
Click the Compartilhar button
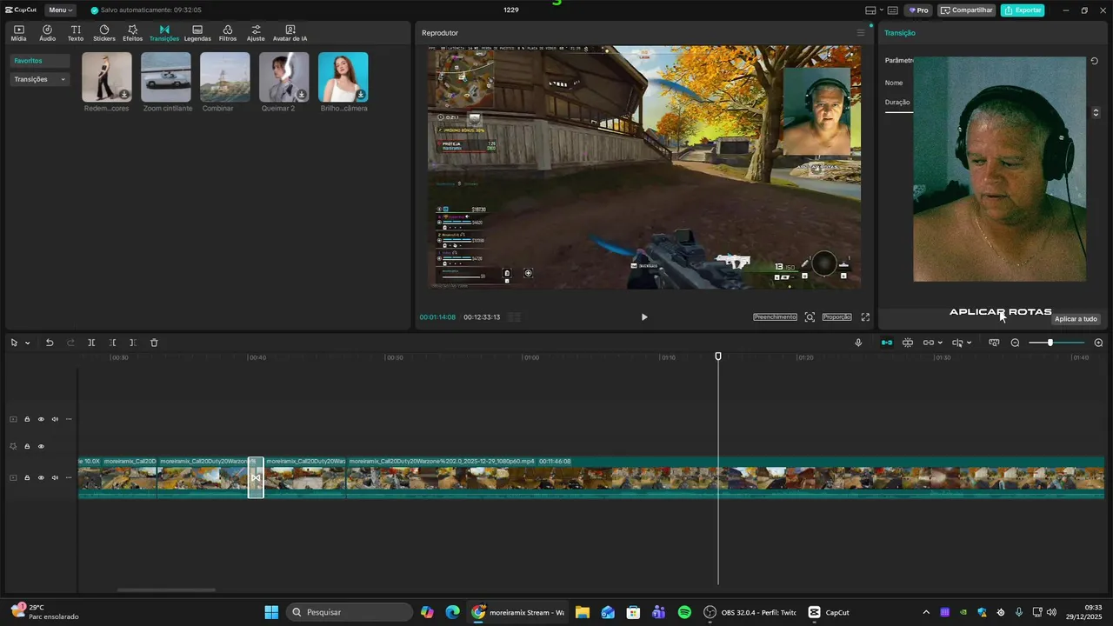point(967,10)
